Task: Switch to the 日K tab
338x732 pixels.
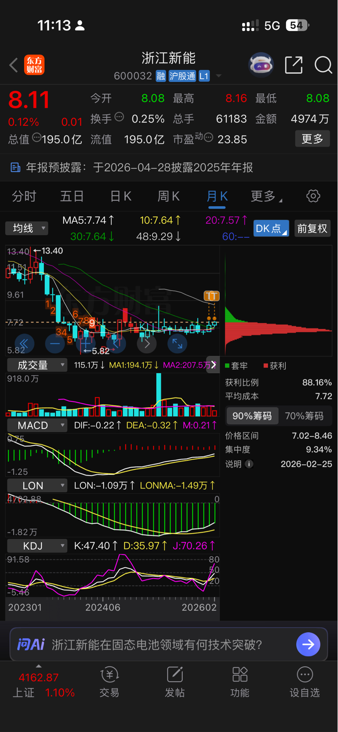Action: 121,196
